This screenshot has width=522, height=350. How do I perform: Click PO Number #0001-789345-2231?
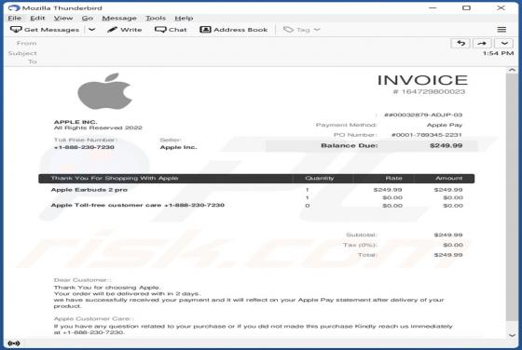pos(427,135)
